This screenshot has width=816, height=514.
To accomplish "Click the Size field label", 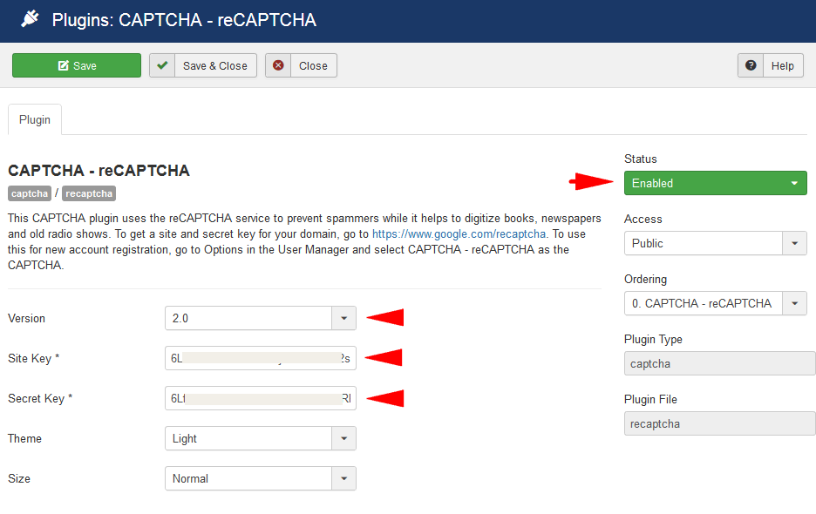I will (19, 478).
